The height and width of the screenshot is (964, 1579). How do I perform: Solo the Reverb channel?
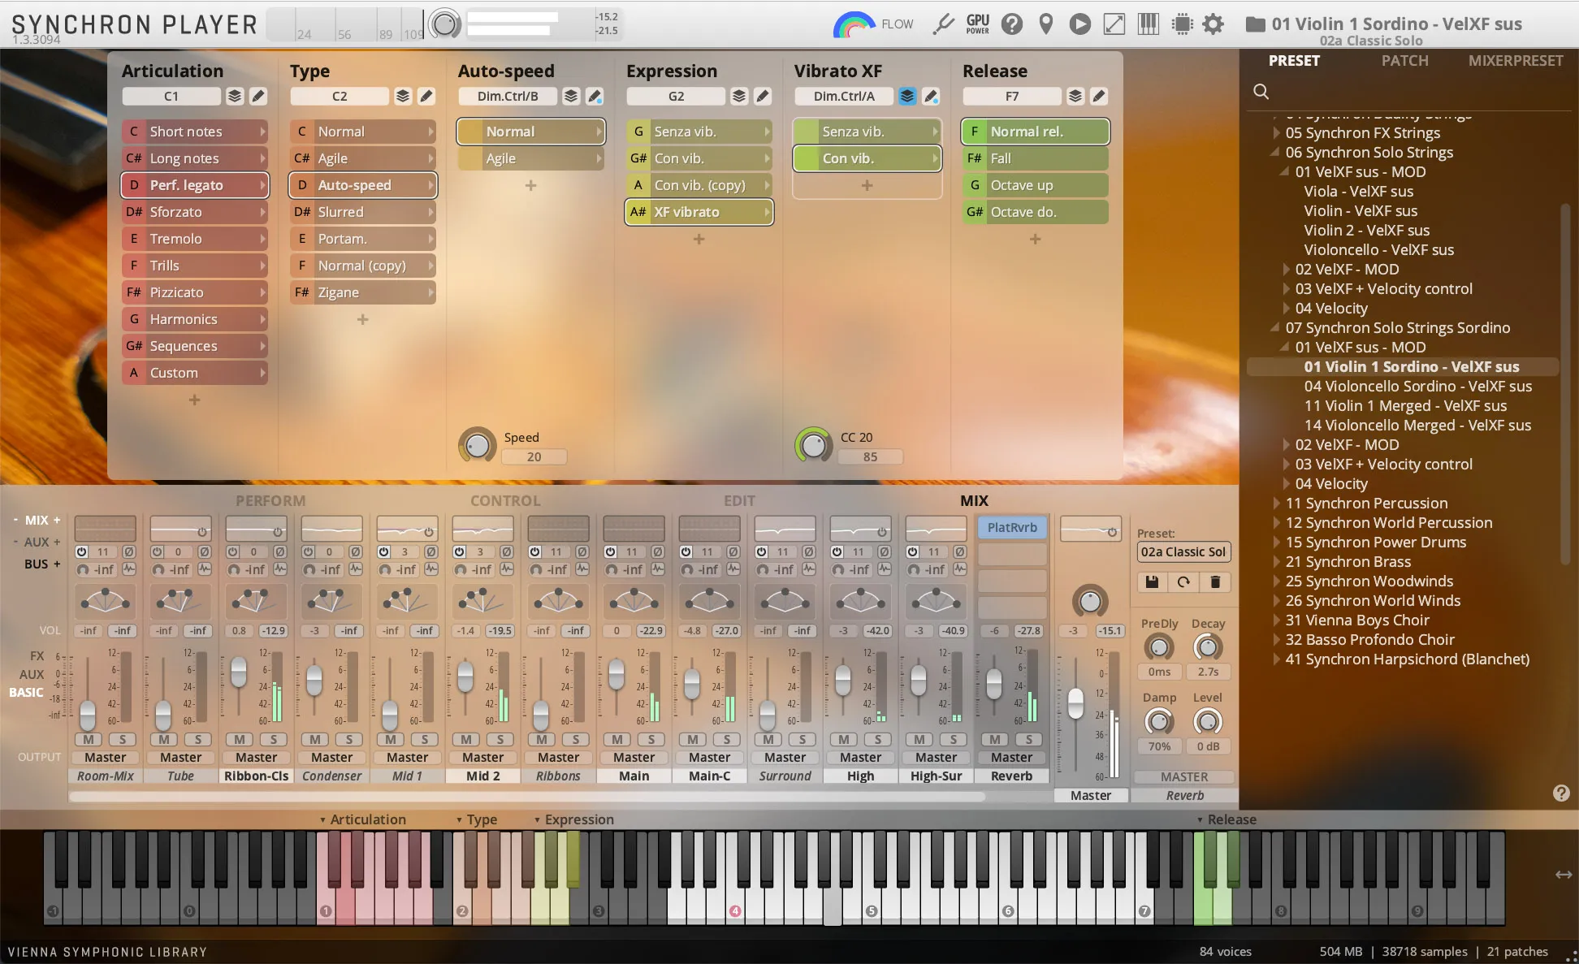click(x=1029, y=739)
